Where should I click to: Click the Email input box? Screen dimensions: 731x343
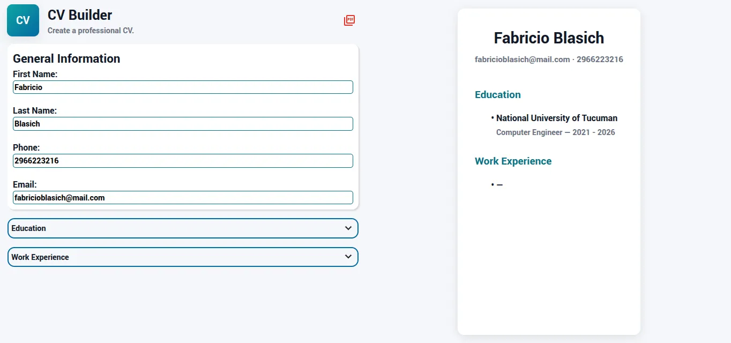[182, 197]
